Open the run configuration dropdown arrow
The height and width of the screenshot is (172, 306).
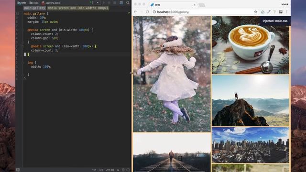point(98,3)
